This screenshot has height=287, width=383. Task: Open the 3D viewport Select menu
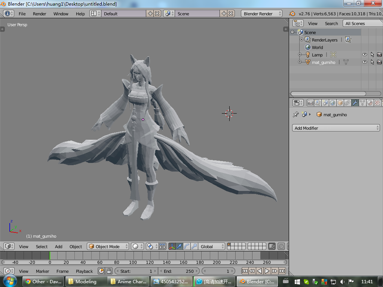(42, 247)
